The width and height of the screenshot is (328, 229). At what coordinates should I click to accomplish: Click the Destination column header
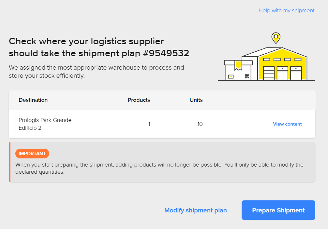33,100
